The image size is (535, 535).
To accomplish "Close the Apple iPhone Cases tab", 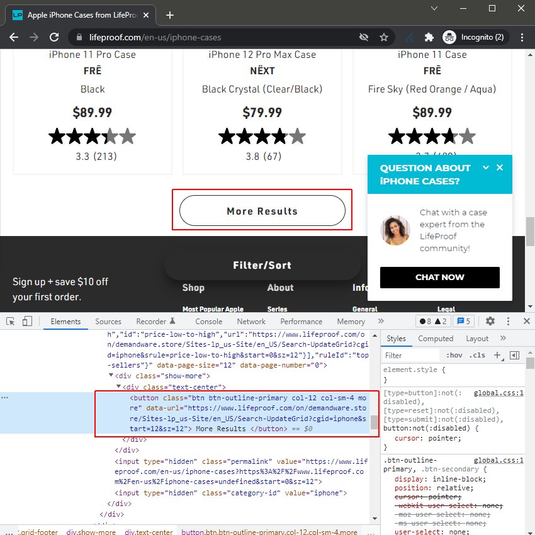I will point(146,15).
